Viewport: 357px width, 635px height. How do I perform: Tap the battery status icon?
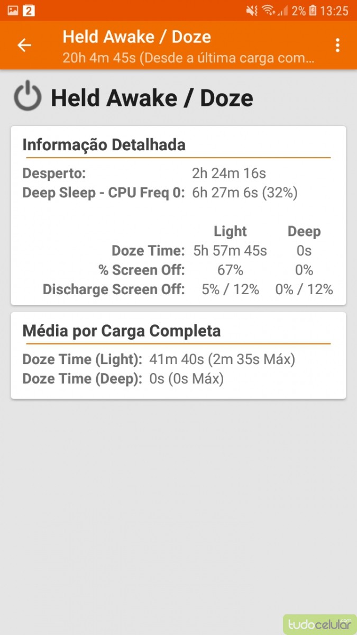click(x=313, y=11)
